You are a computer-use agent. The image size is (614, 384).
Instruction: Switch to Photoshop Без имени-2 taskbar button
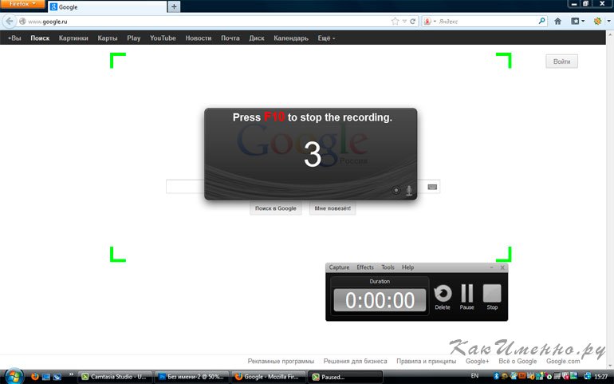point(192,377)
